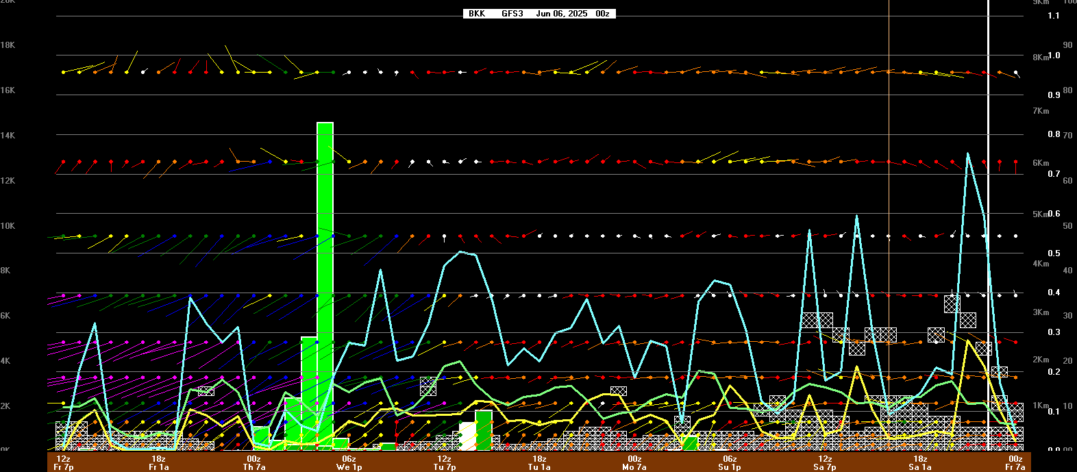Click the 16K altitude axis label
The width and height of the screenshot is (1077, 472).
click(8, 90)
